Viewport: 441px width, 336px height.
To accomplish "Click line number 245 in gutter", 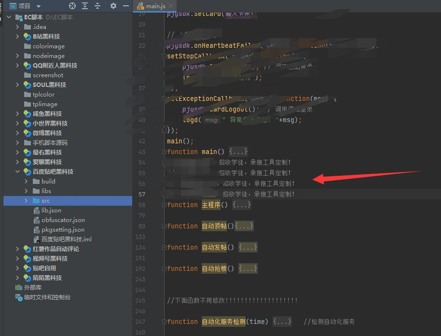I will (140, 301).
